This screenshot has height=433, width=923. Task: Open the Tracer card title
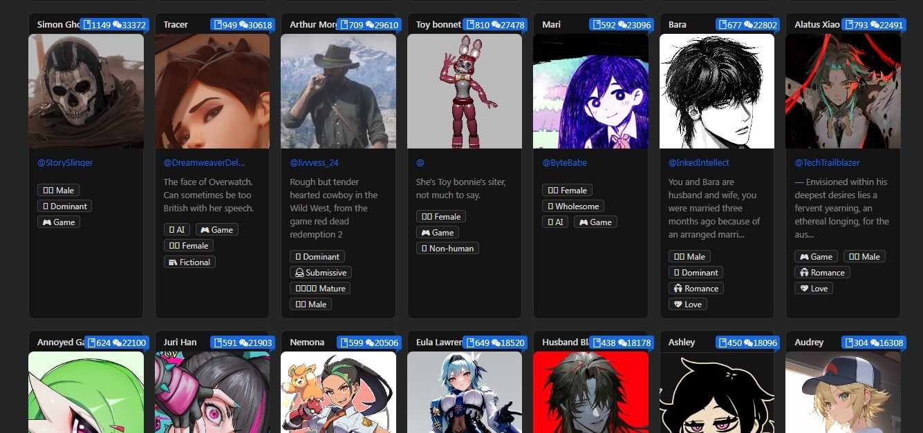coord(176,24)
